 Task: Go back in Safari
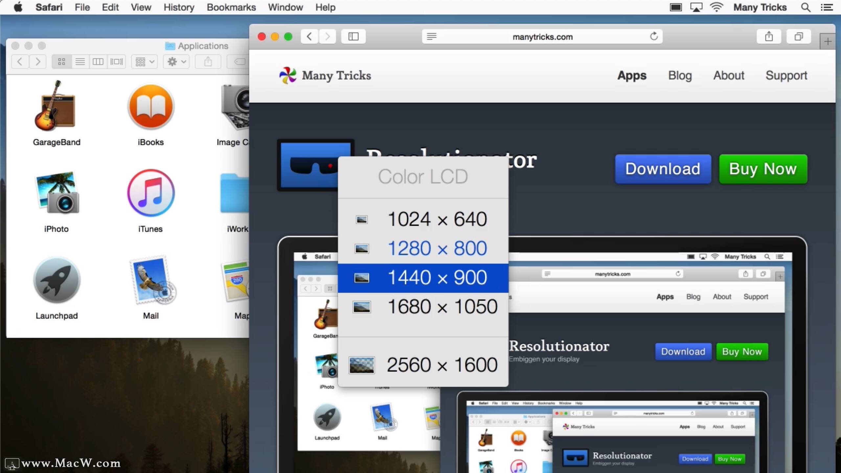point(309,36)
